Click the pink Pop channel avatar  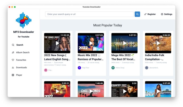46,70
